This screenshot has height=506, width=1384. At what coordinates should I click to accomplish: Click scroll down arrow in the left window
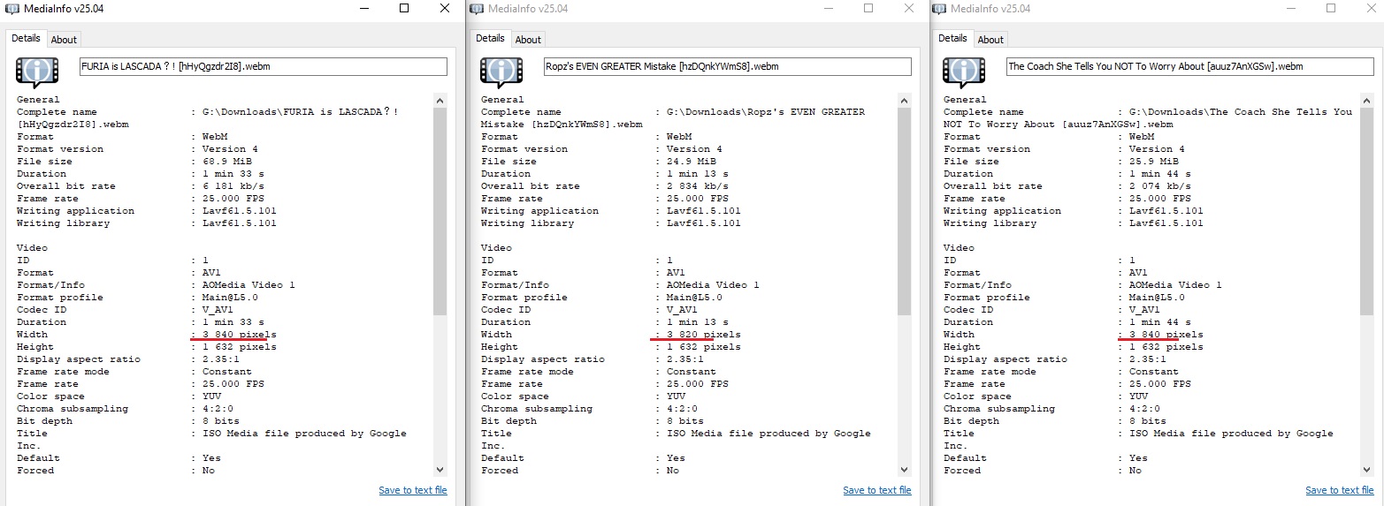pos(440,470)
